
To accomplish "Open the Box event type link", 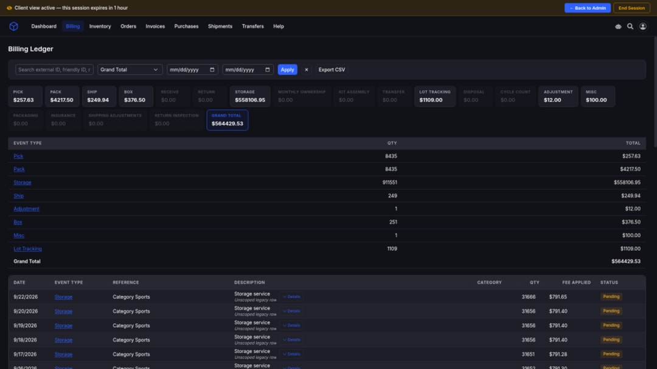I will coord(18,222).
